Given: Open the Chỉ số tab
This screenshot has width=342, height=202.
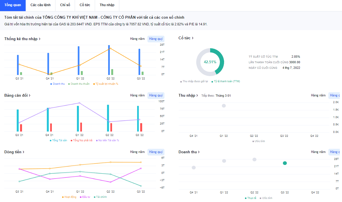Looking at the screenshot, I should pos(65,5).
